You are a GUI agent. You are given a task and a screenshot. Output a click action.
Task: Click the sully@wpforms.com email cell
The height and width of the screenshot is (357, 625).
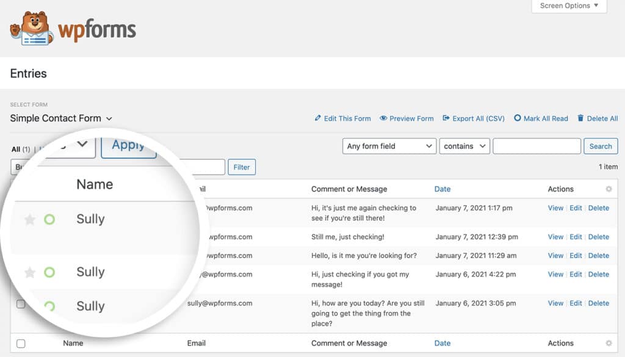(220, 303)
